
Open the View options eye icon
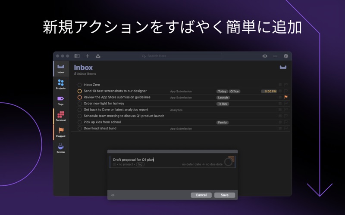point(265,56)
